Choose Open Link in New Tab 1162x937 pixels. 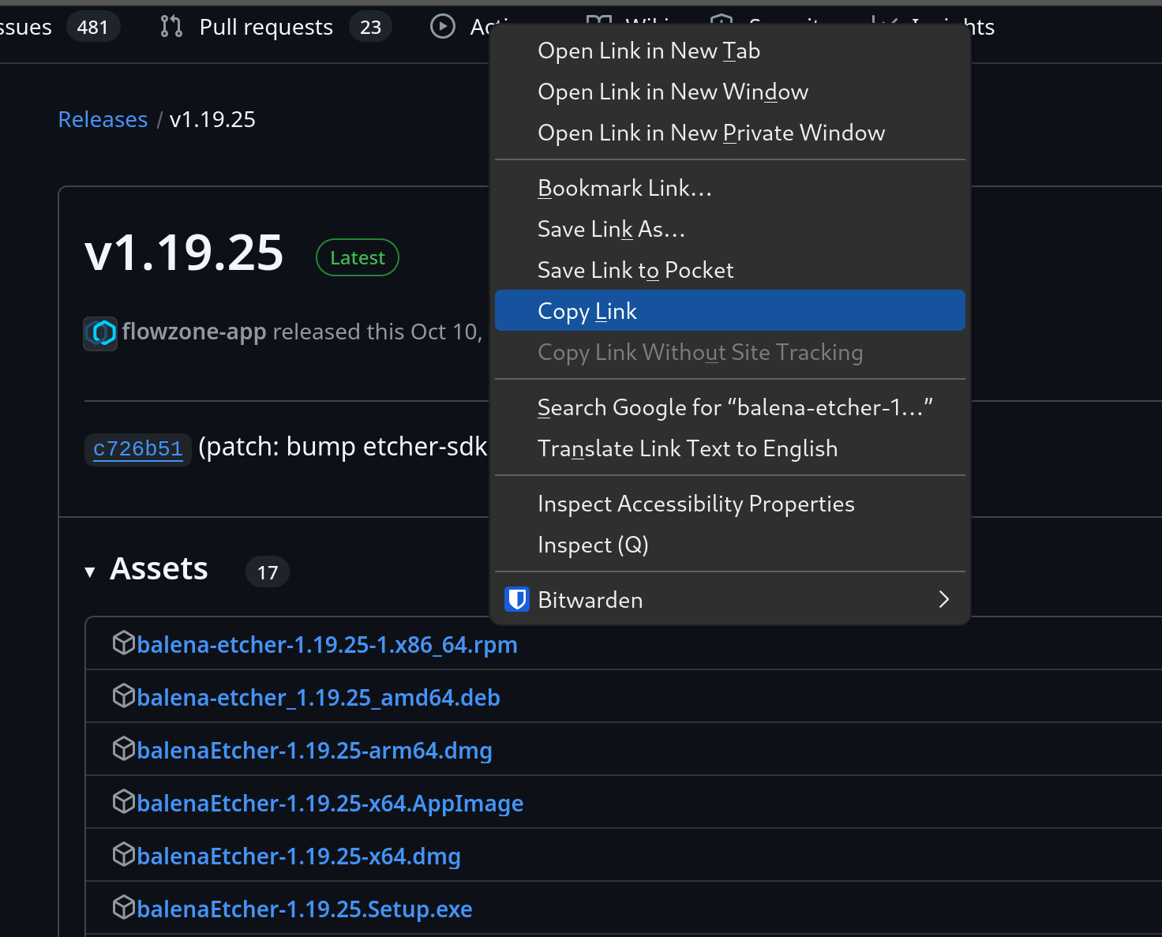[729, 51]
